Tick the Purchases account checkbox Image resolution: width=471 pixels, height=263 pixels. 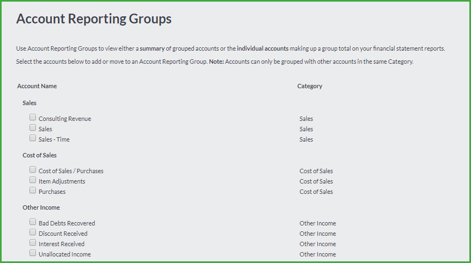click(33, 190)
